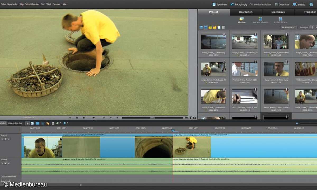Click the first yellow folder icon
Image resolution: width=317 pixels, height=190 pixels.
[210, 27]
